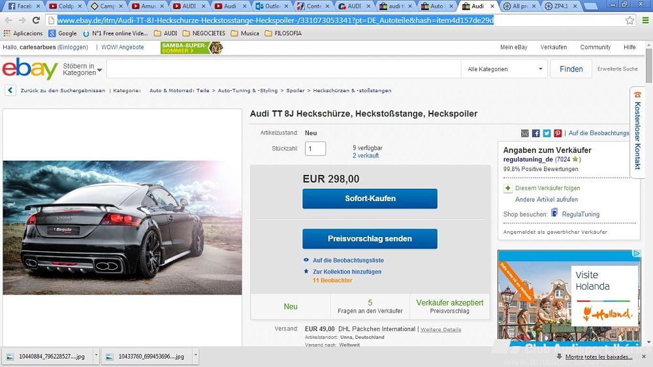Open menu arrow for 10440884 download
Screen dimensions: 653x367
[96, 356]
